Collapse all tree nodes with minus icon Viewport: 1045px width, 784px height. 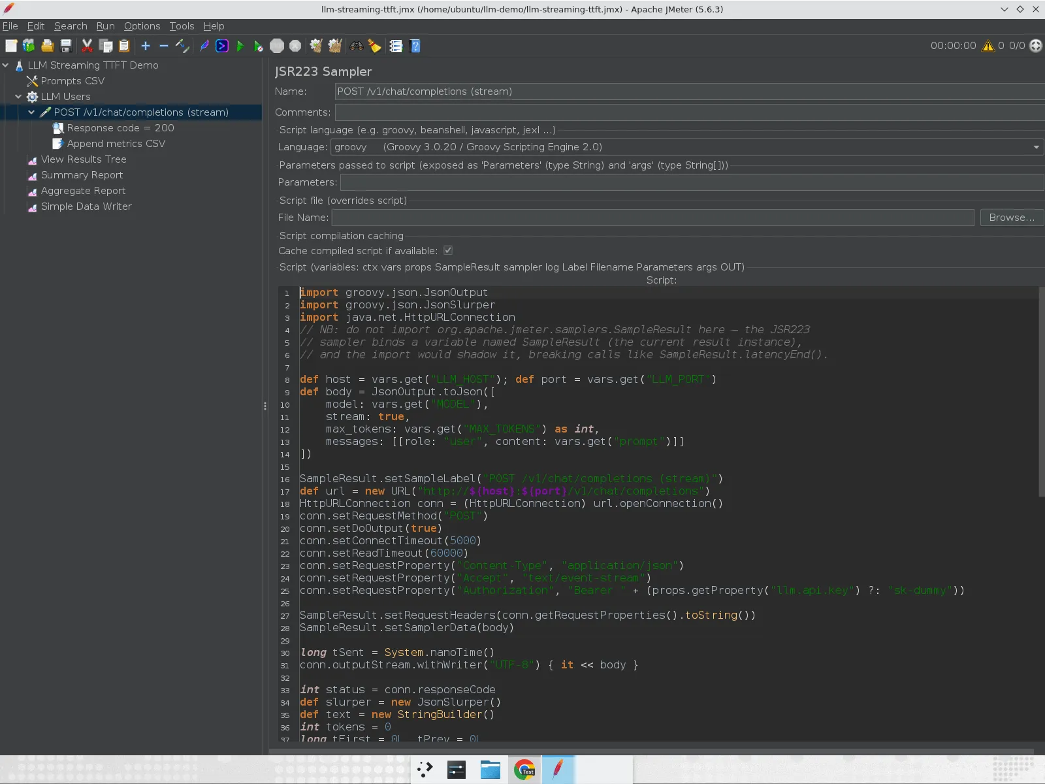tap(164, 46)
